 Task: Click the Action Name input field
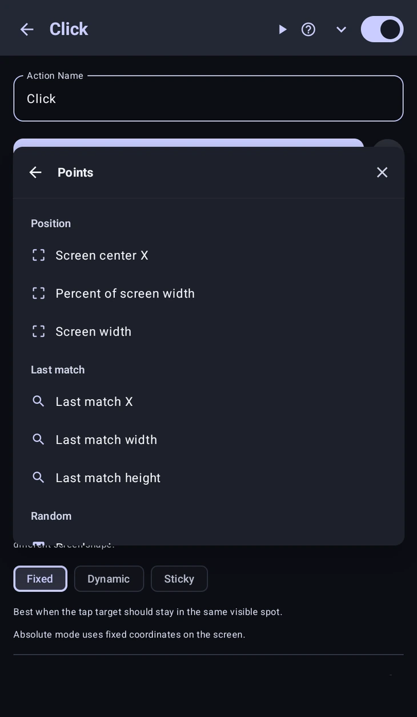click(209, 98)
